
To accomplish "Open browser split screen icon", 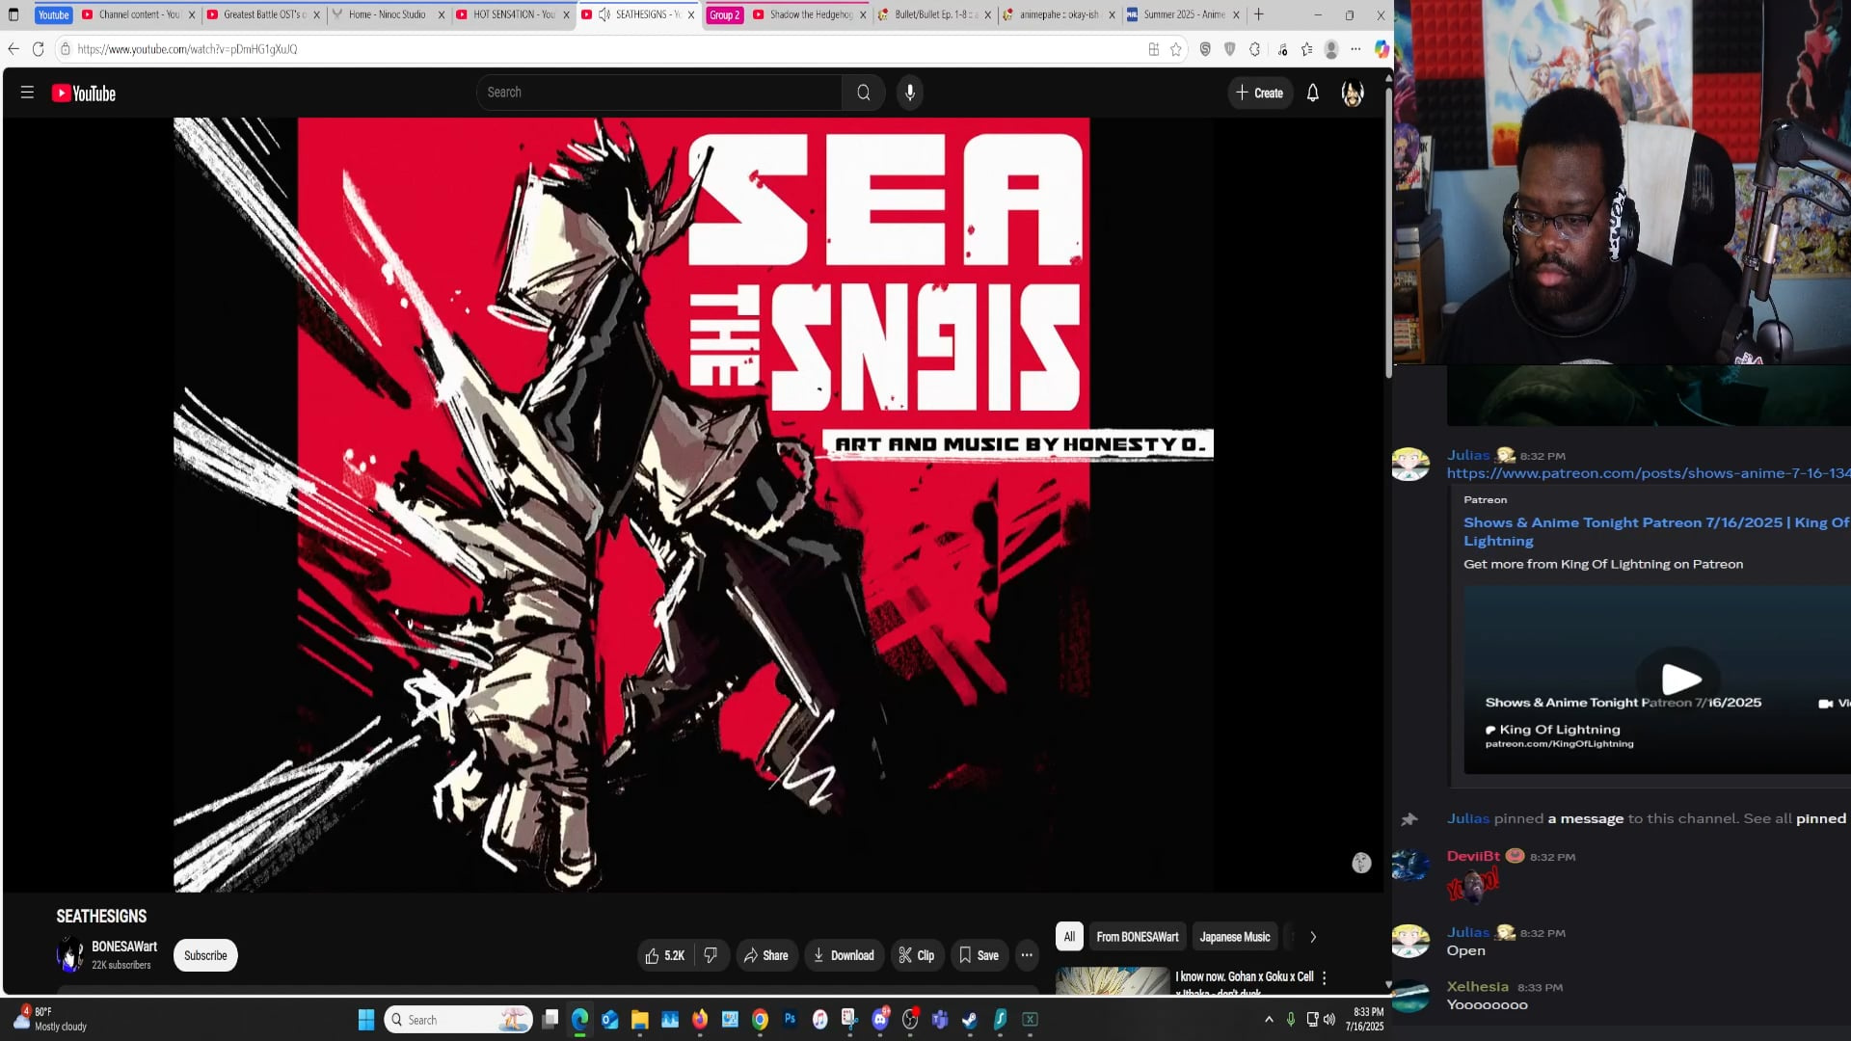I will click(1153, 49).
